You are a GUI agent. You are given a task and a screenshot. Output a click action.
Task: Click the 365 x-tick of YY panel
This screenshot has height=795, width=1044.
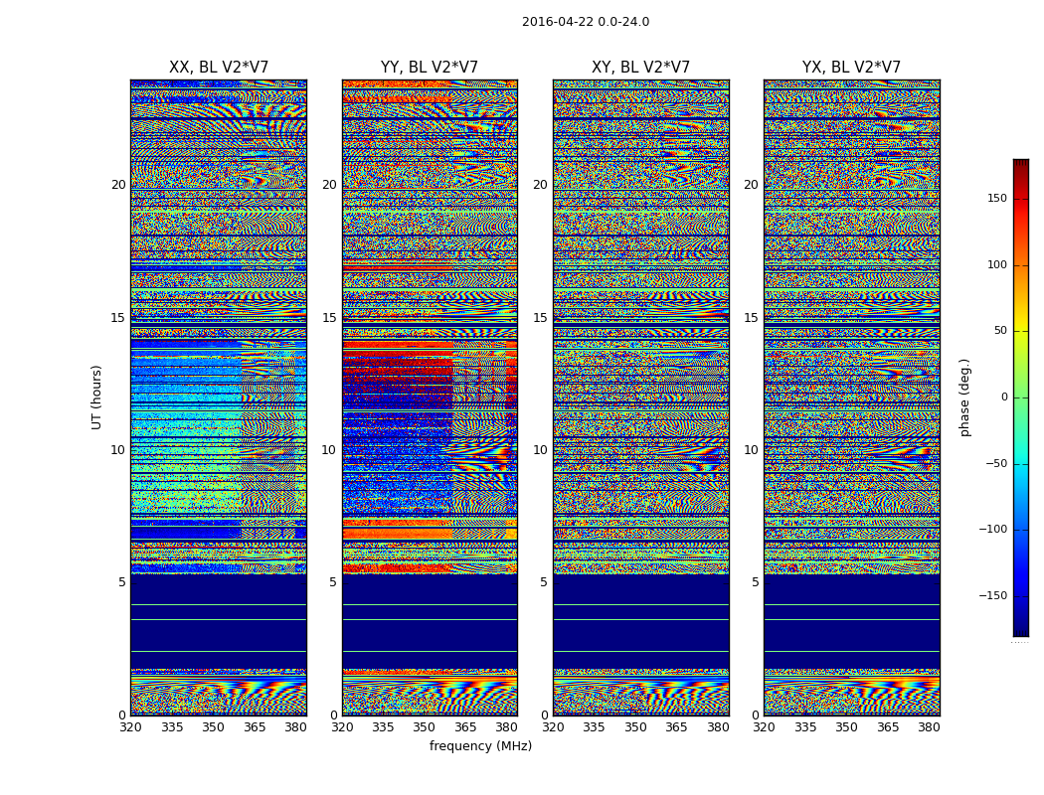tap(465, 727)
